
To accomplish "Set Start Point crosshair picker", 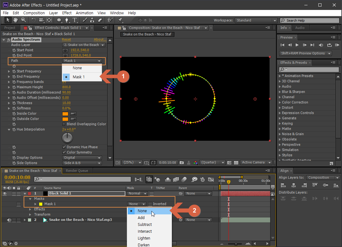I will pos(65,50).
